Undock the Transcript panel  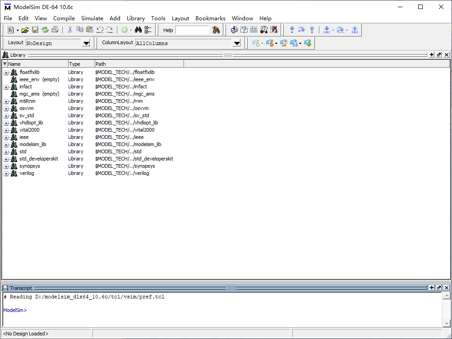tap(439, 288)
